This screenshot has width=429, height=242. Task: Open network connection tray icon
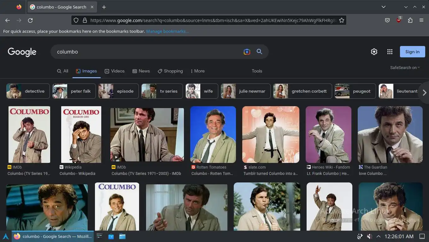(x=360, y=236)
